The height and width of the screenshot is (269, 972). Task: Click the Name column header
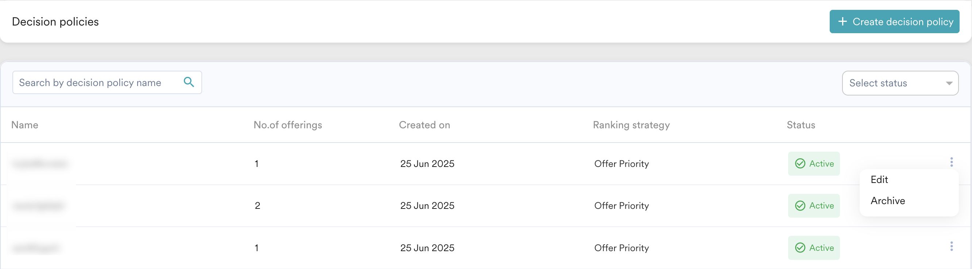point(24,125)
